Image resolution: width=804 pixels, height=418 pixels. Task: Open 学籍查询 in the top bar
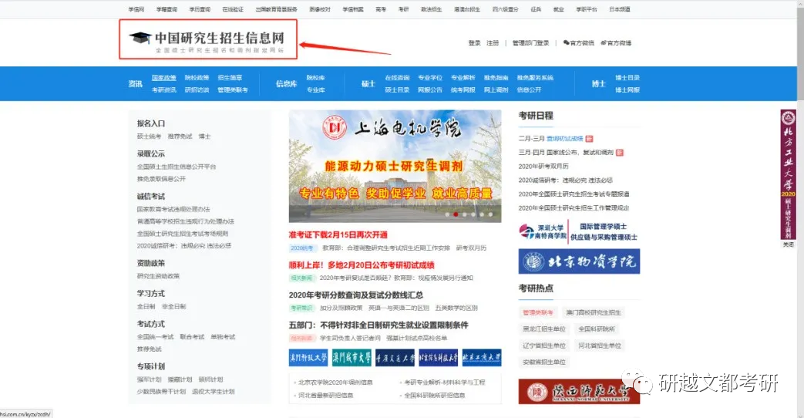pyautogui.click(x=167, y=9)
